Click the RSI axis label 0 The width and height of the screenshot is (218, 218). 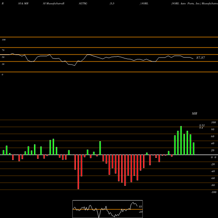click(2, 75)
